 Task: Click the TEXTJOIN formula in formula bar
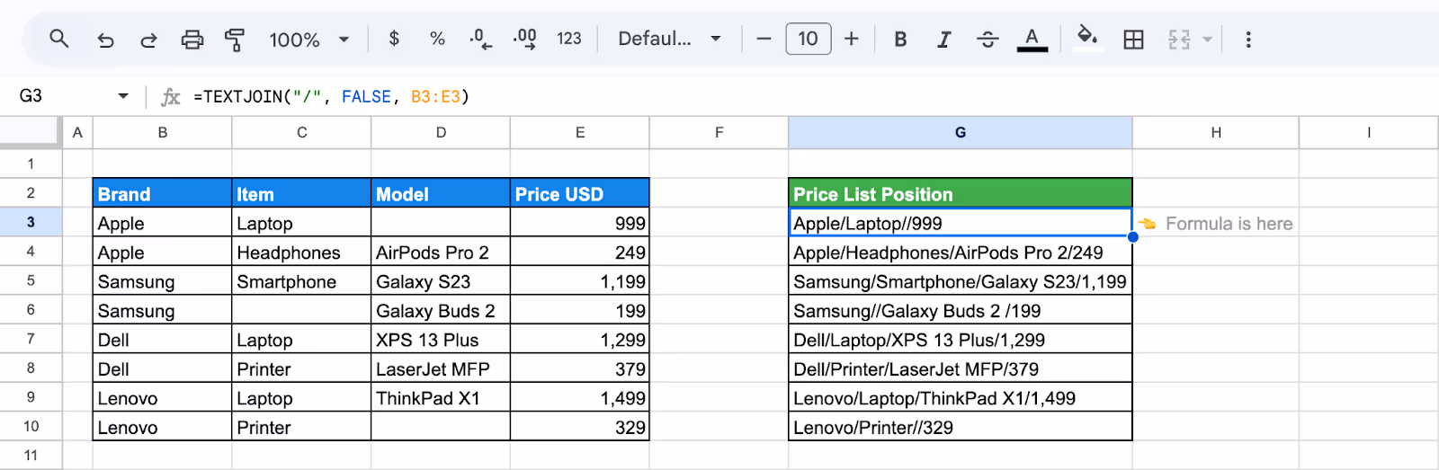tap(331, 96)
